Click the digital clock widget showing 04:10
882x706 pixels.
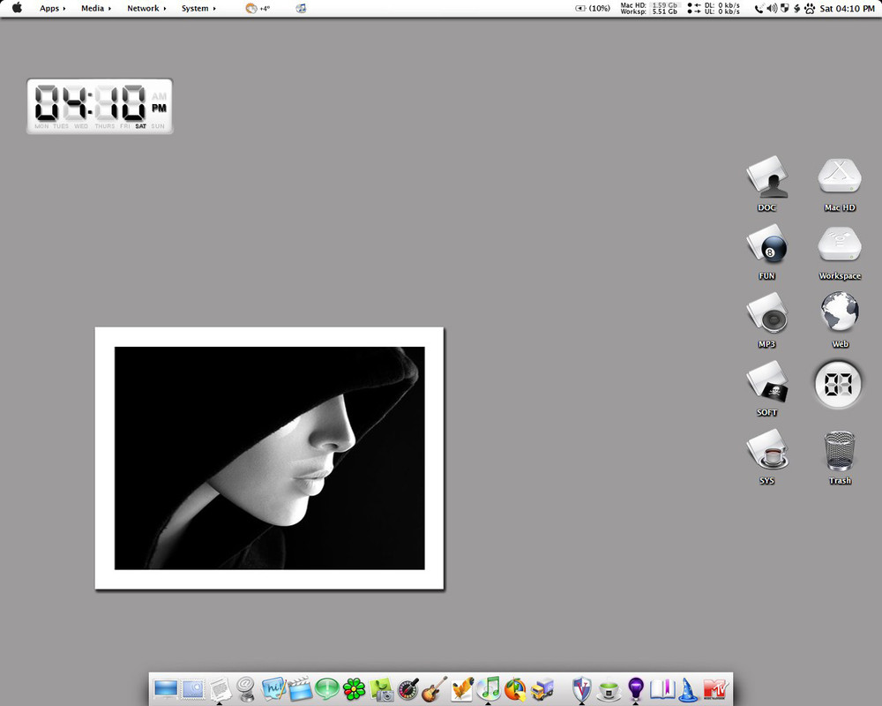point(100,107)
